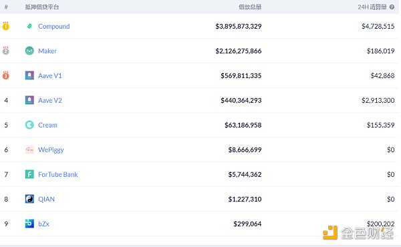The width and height of the screenshot is (401, 247).
Task: Open the WePiggy link
Action: coord(51,150)
